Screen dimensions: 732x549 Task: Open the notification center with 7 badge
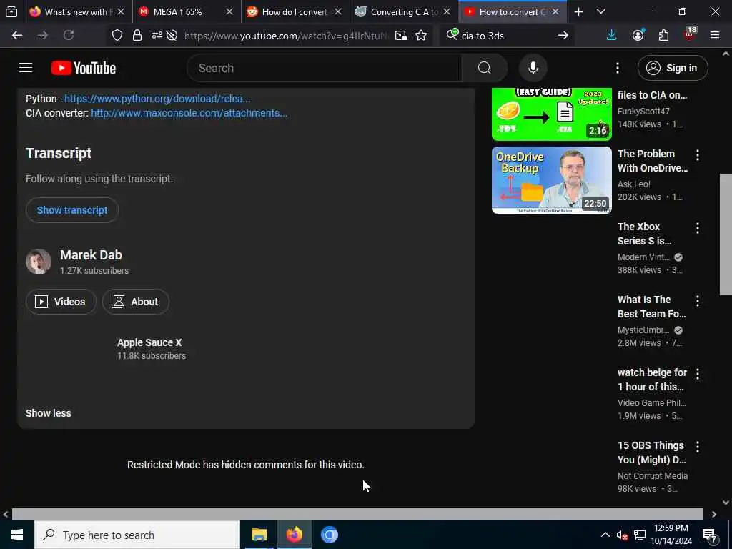[710, 536]
